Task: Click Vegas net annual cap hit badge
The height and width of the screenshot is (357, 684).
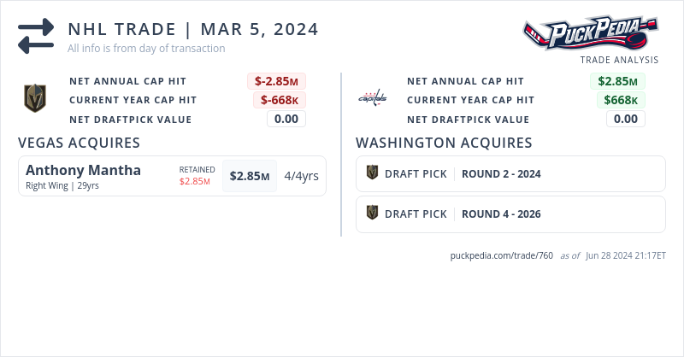Action: click(x=277, y=81)
